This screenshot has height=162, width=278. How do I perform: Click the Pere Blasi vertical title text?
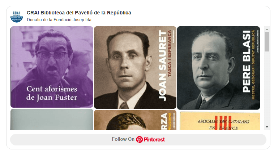[x=247, y=62]
